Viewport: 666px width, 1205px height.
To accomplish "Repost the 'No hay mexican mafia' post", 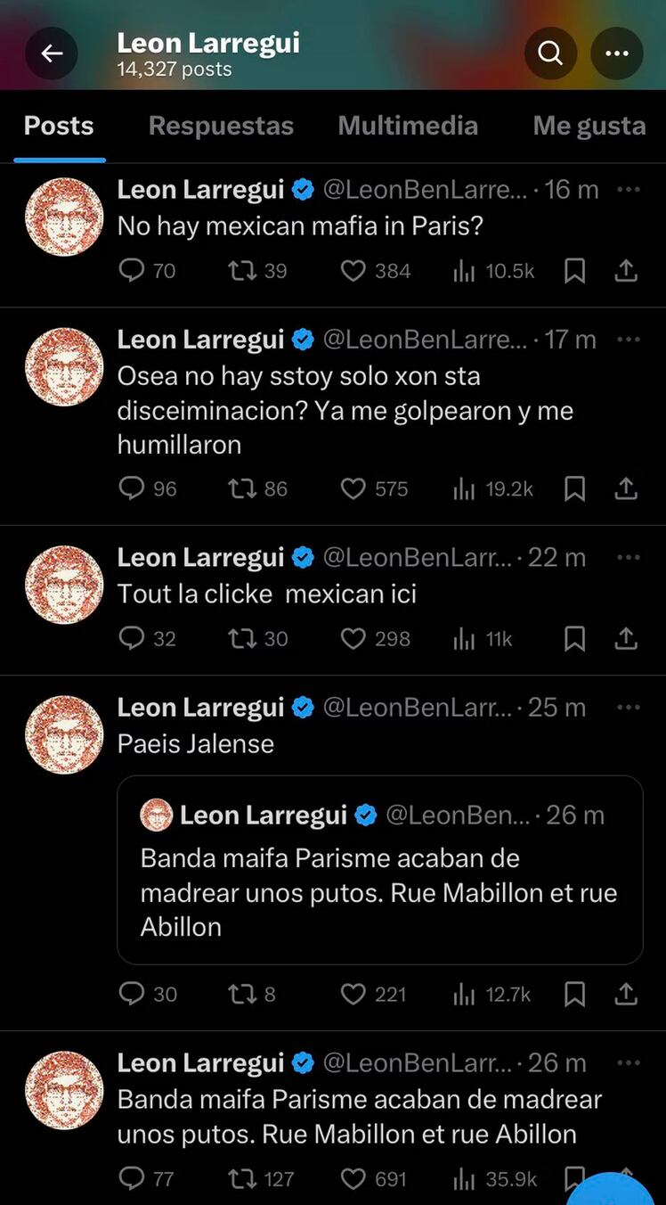I will coord(243,271).
